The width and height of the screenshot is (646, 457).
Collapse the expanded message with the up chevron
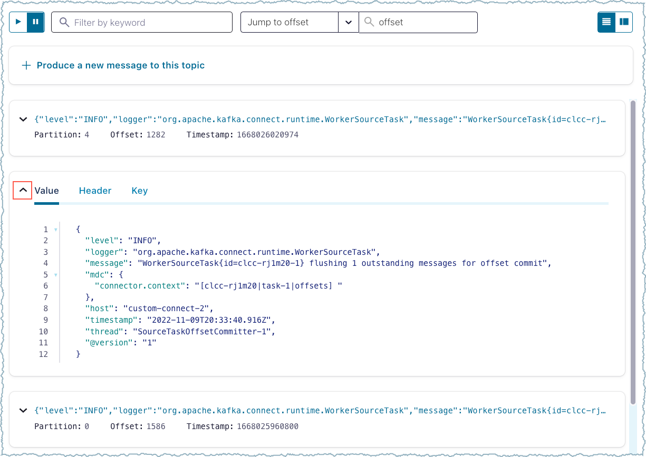point(23,191)
